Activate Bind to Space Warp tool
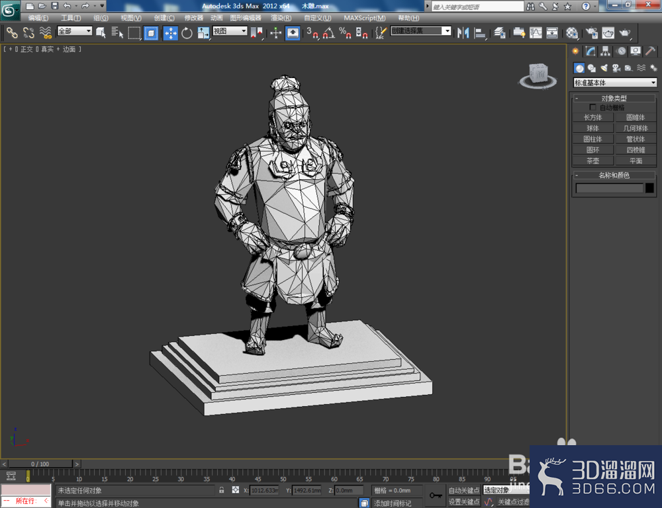 click(45, 32)
